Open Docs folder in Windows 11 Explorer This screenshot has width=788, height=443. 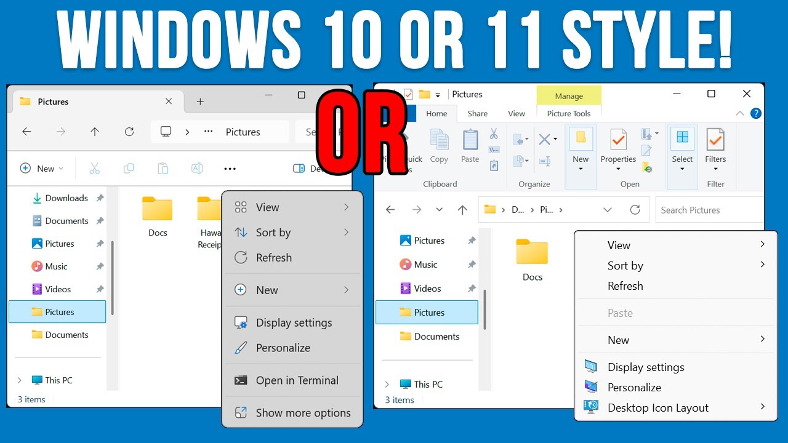pos(158,216)
